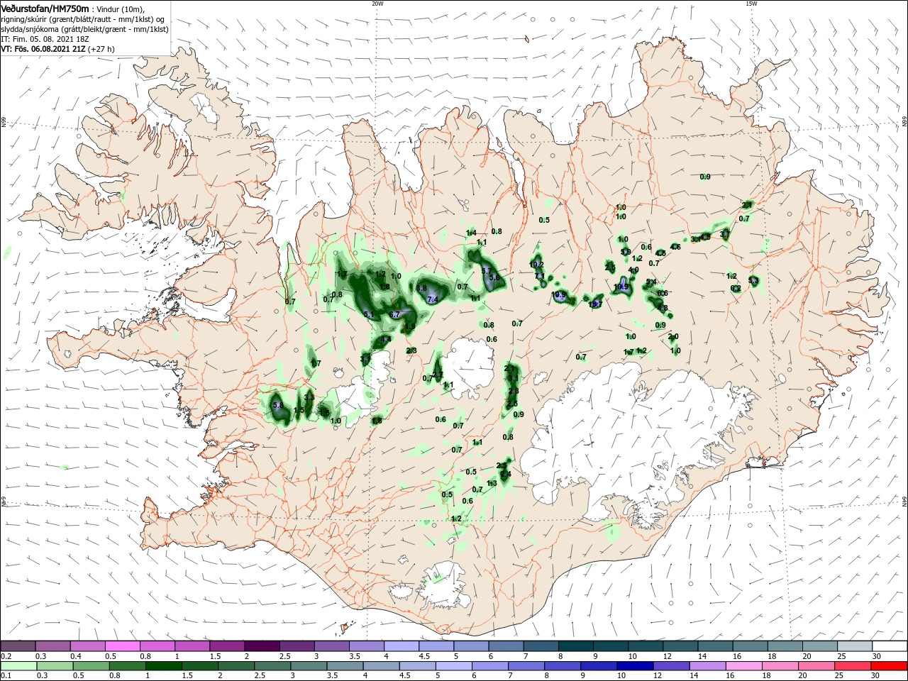Image resolution: width=908 pixels, height=681 pixels.
Task: Pick the white 30 swatch in upper legend
Action: 890,646
